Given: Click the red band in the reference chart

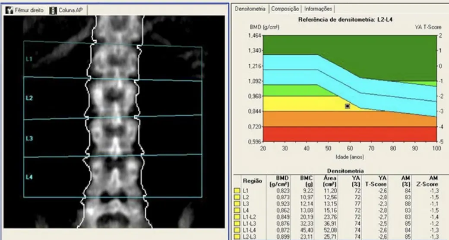Looking at the screenshot, I should [x=350, y=134].
